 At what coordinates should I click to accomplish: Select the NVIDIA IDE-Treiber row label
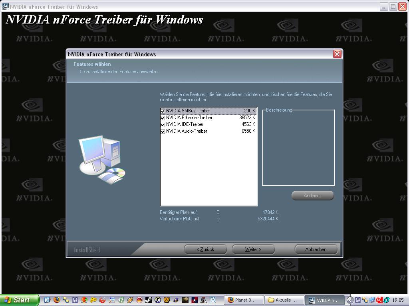pyautogui.click(x=185, y=124)
